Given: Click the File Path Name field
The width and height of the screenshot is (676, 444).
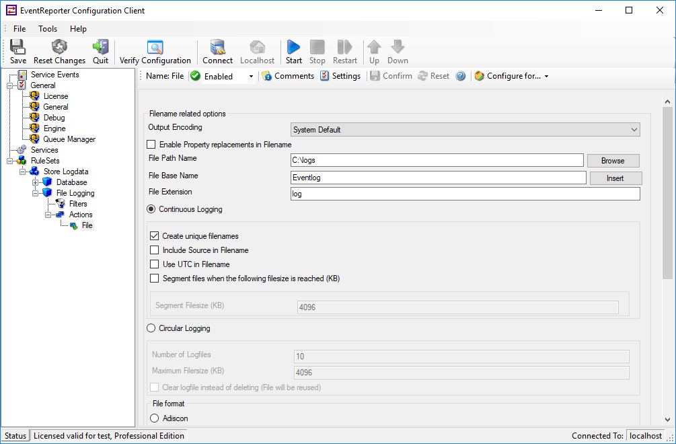Looking at the screenshot, I should pyautogui.click(x=437, y=160).
